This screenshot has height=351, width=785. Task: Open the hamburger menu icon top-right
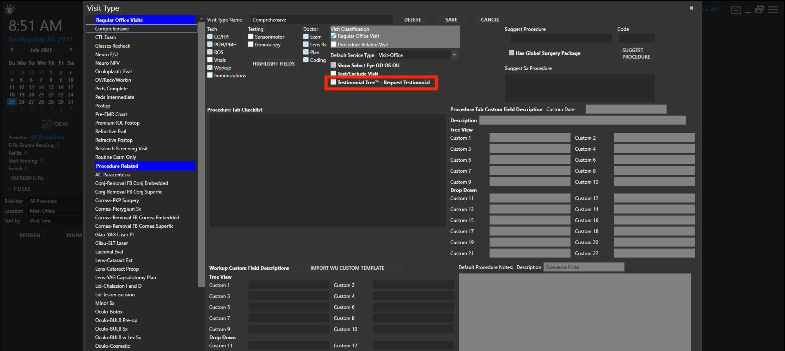773,10
